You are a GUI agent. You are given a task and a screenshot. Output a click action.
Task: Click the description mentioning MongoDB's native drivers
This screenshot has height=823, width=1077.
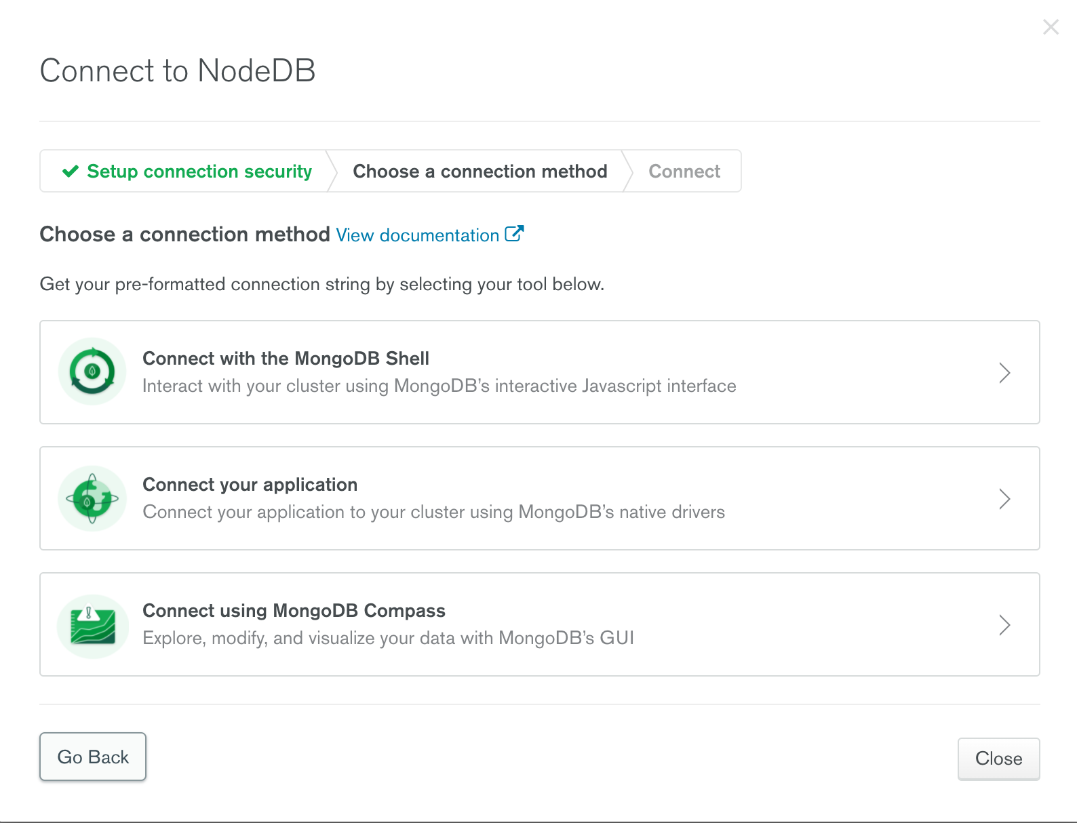433,512
